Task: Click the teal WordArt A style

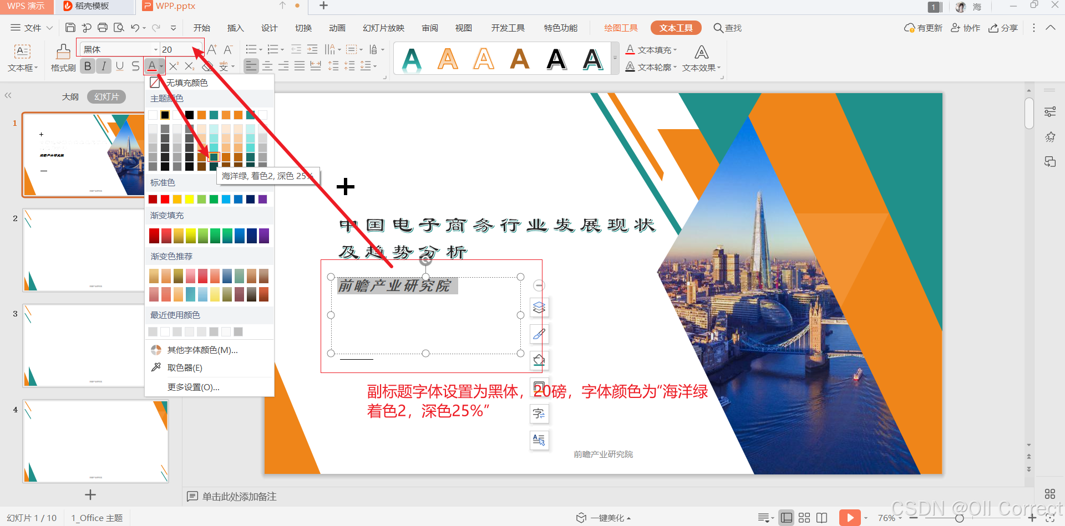Action: (412, 59)
